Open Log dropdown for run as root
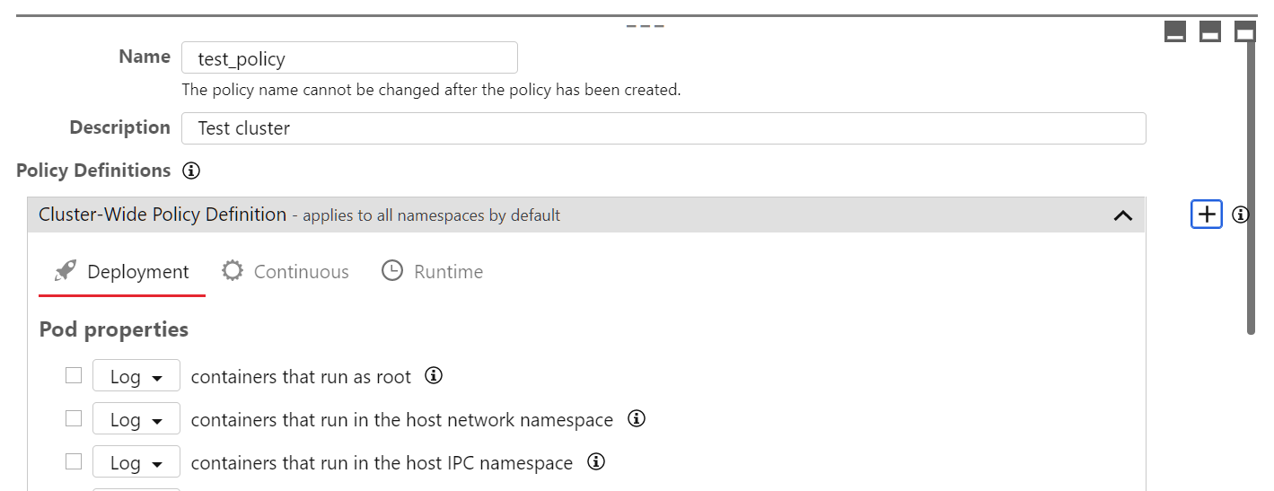This screenshot has width=1274, height=491. point(136,376)
